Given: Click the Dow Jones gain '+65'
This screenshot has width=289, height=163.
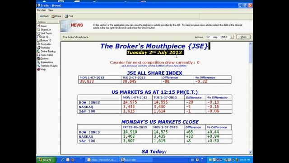Looking at the screenshot, I should point(189,132).
